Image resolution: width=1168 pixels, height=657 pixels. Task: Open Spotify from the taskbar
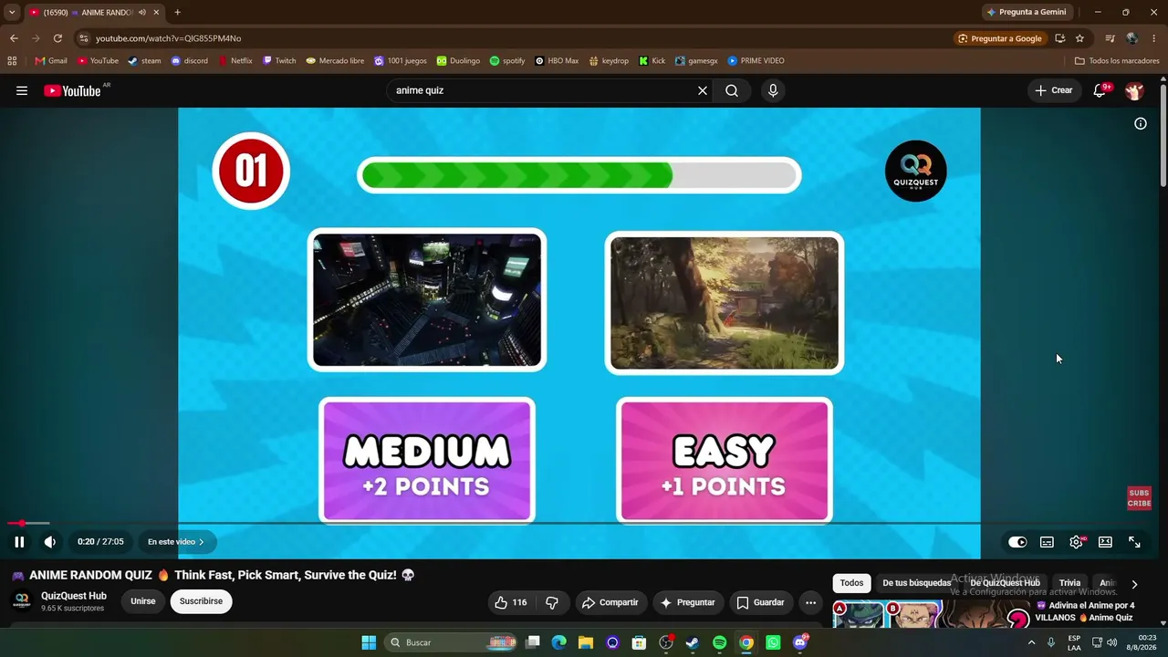click(x=719, y=642)
